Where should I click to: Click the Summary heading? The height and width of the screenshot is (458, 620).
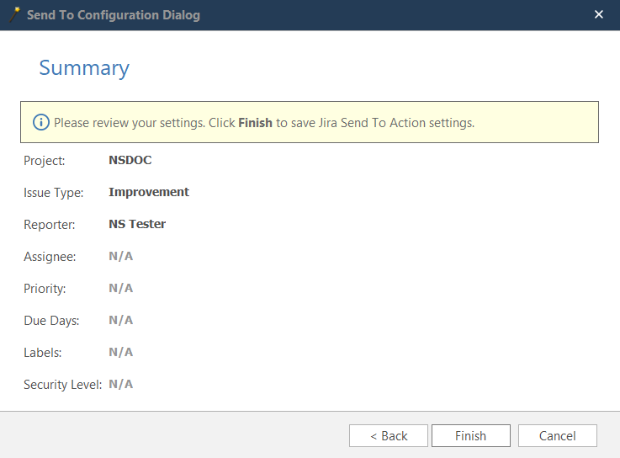(x=84, y=68)
